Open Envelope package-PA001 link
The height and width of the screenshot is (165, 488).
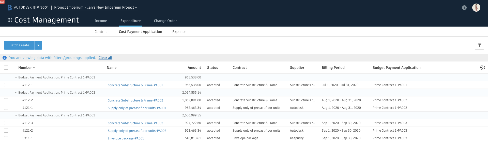point(126,138)
